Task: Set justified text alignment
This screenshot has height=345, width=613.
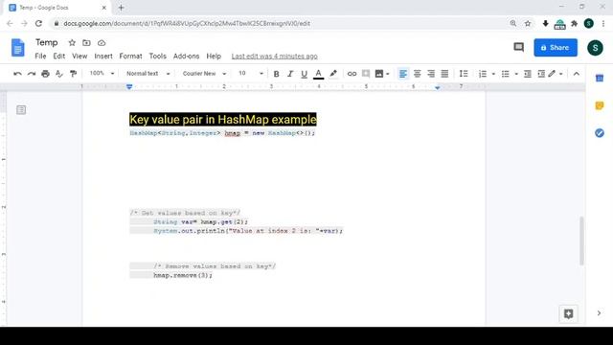Action: tap(444, 74)
